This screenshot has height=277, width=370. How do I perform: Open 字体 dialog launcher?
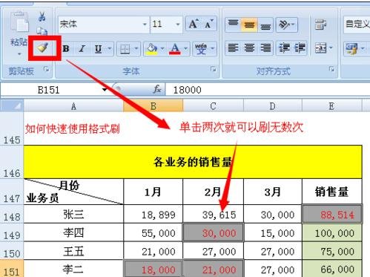point(214,69)
